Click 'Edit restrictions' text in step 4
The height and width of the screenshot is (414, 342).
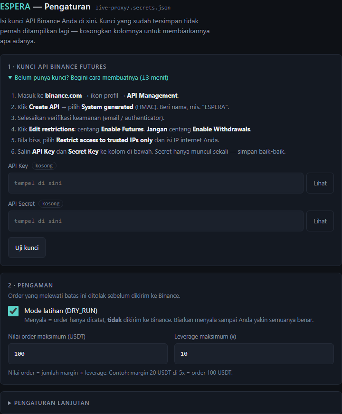pos(52,129)
